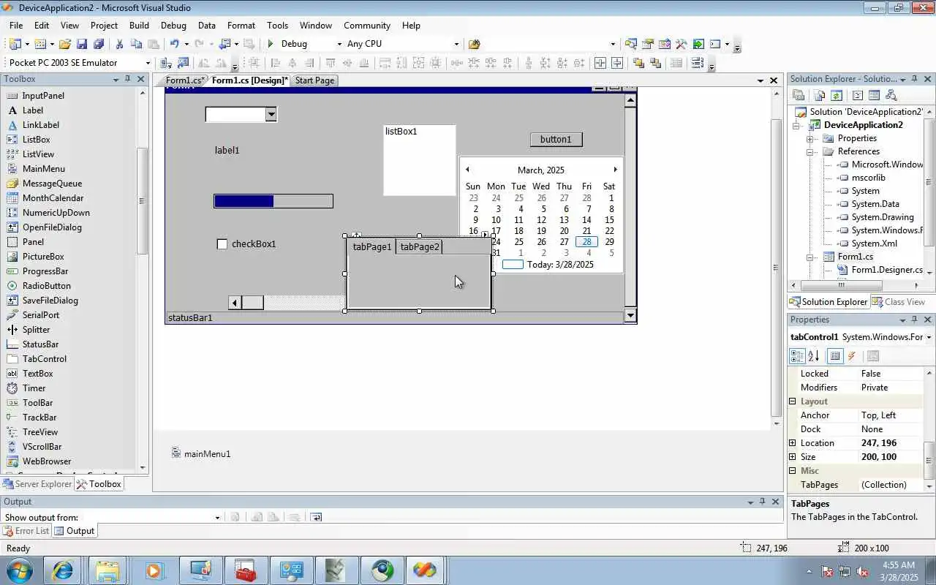Open the Format menu
This screenshot has width=936, height=585.
point(241,26)
